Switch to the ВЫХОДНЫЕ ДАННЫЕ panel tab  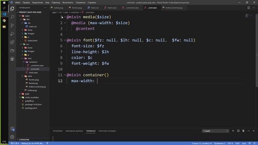74,131
